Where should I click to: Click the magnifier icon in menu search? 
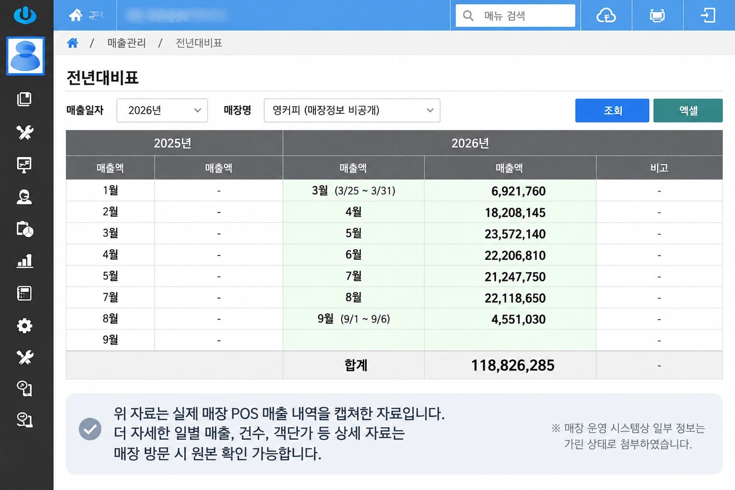[x=468, y=16]
